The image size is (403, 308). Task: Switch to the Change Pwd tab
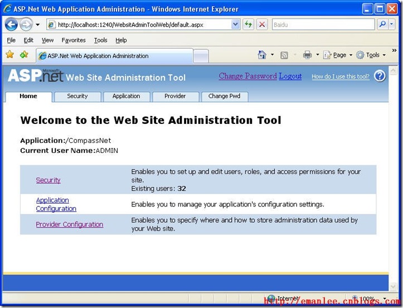[x=225, y=97]
